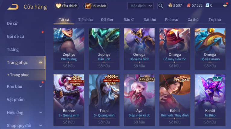Tap the blue voucher currency icon
This screenshot has height=129, width=231.
pos(207,6)
